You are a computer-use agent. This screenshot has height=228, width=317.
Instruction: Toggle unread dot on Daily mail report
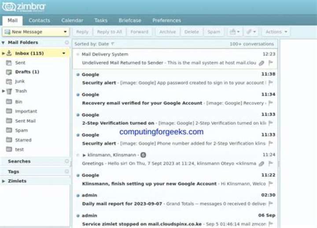(x=78, y=195)
